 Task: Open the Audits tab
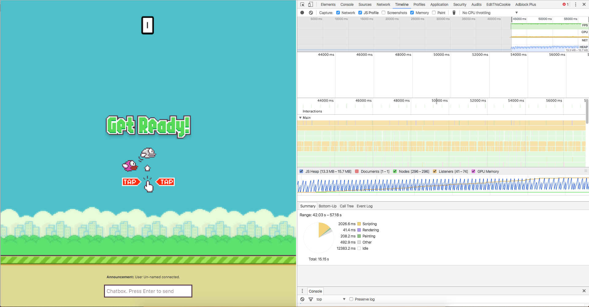coord(476,4)
